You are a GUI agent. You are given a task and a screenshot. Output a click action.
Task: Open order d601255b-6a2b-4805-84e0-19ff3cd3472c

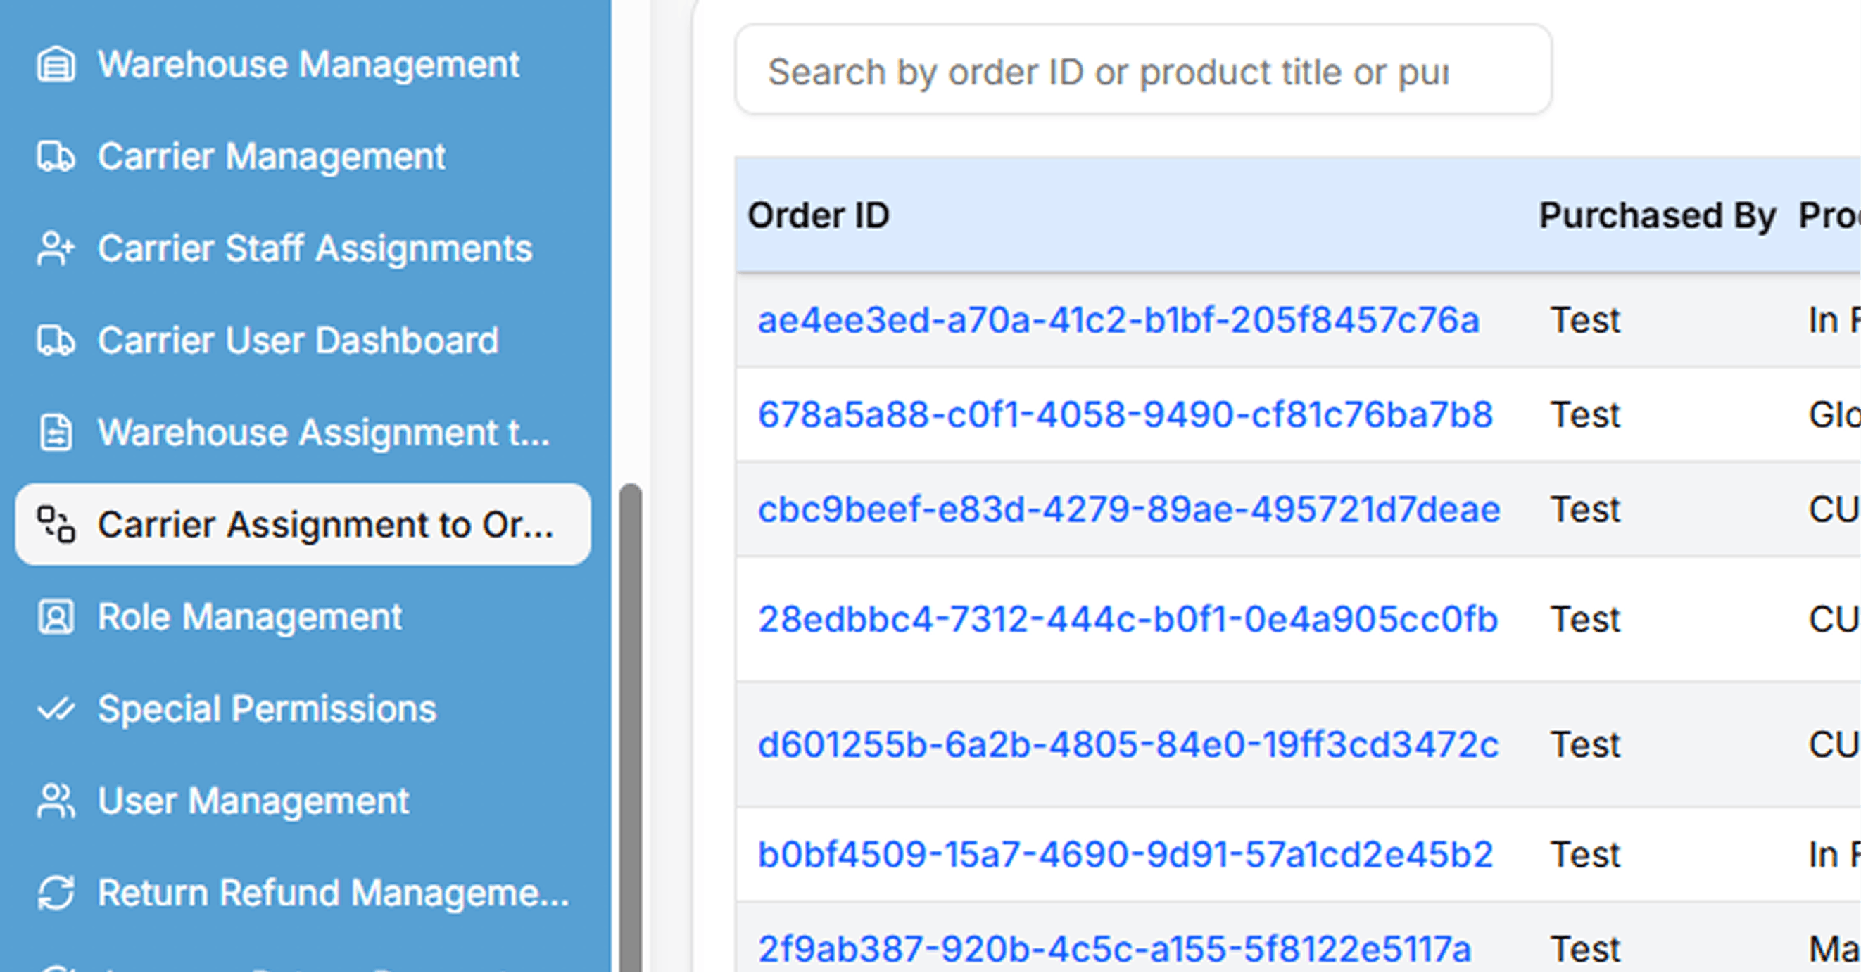[x=1128, y=745]
